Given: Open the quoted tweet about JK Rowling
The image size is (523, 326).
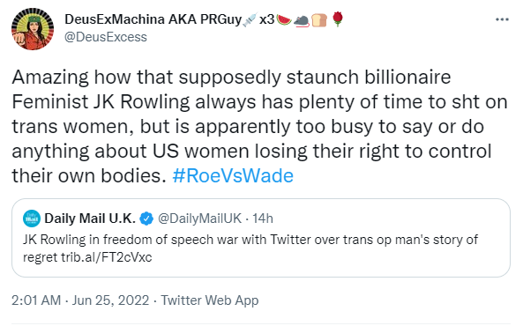Looking at the screenshot, I should click(261, 238).
